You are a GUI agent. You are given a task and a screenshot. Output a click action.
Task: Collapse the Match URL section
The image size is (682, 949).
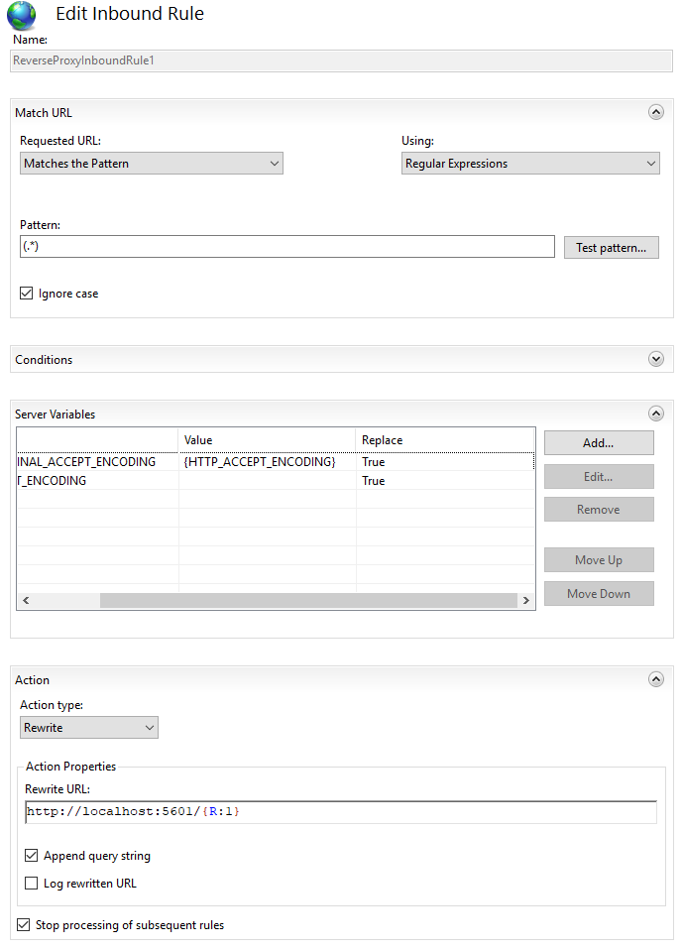pyautogui.click(x=655, y=113)
